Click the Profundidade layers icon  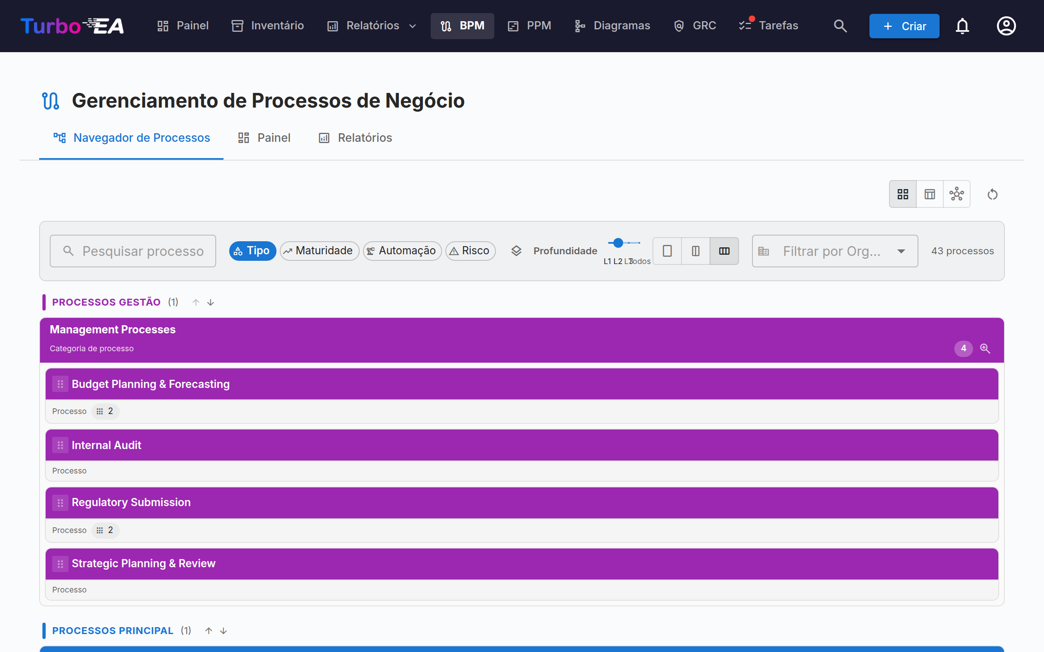[516, 251]
